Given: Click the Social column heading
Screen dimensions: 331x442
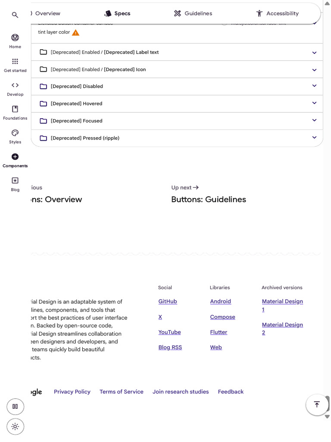Looking at the screenshot, I should click(x=165, y=287).
